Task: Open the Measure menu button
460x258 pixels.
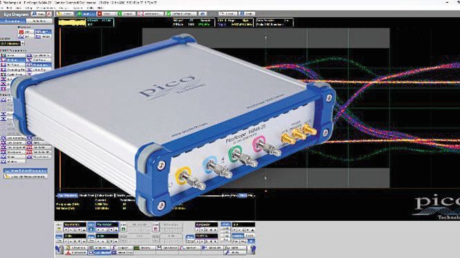Action: pos(212,248)
